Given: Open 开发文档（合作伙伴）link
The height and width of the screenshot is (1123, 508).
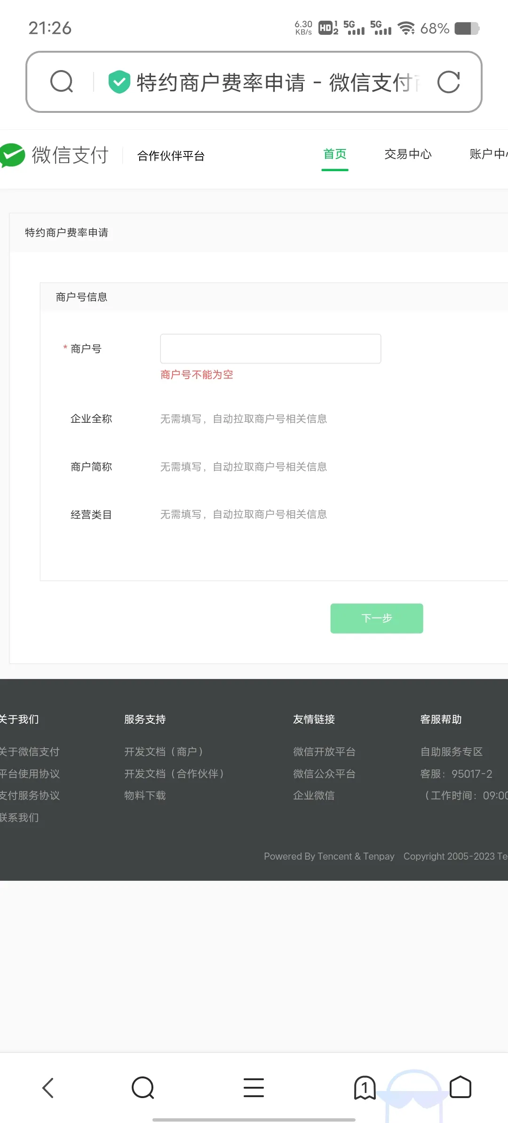Looking at the screenshot, I should [x=174, y=774].
